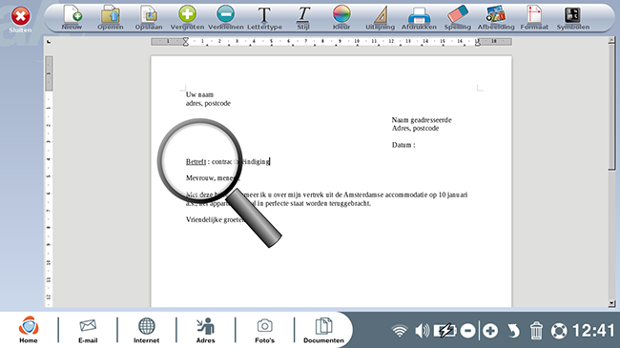The height and width of the screenshot is (348, 620).
Task: Insert a picture via Afbeelding
Action: click(496, 18)
